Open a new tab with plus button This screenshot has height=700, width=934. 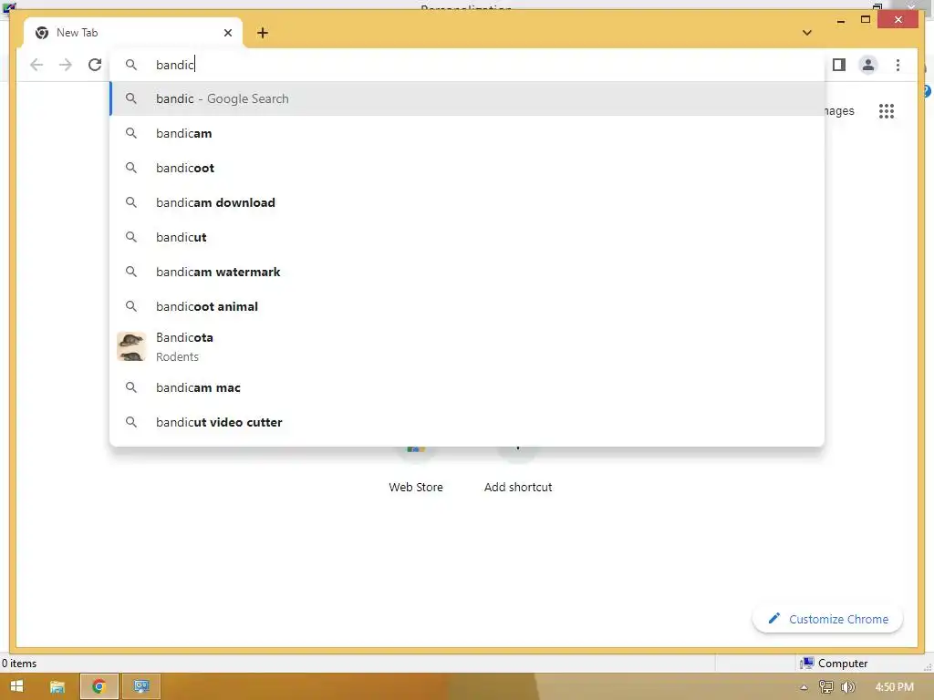[x=263, y=33]
